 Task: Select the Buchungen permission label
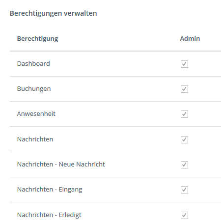point(34,89)
